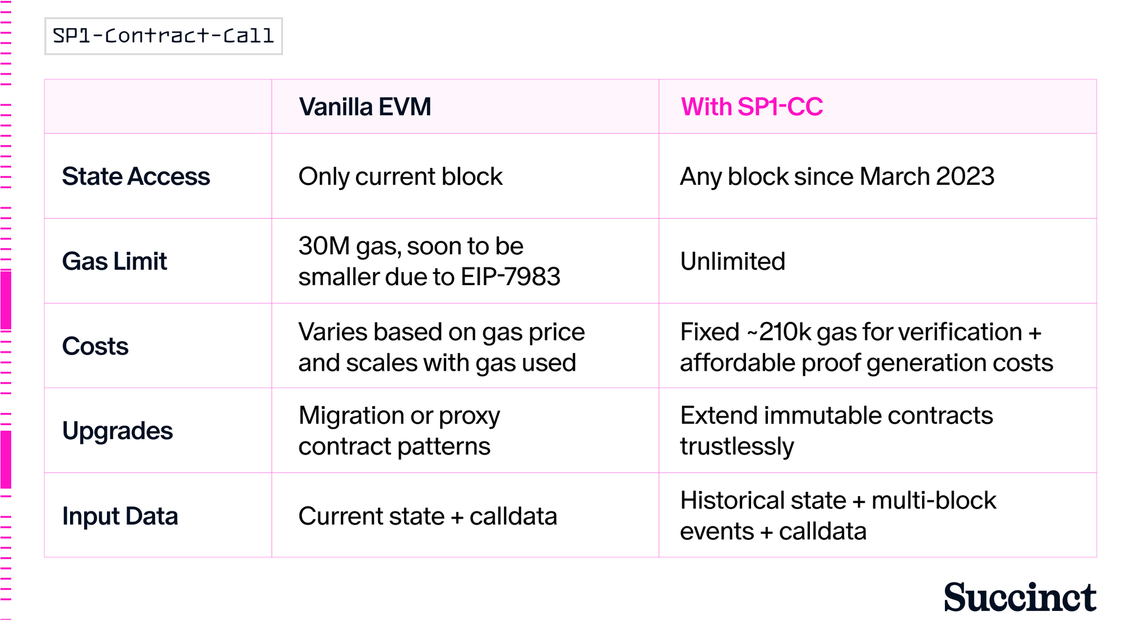Click the EIP-7983 gas limit text
The width and height of the screenshot is (1121, 630).
click(429, 261)
